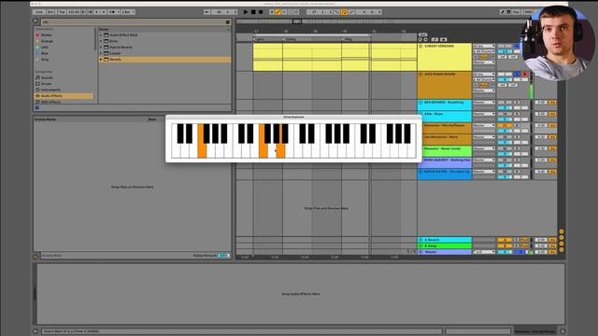The width and height of the screenshot is (598, 336).
Task: Fold the CHEESY VERSIONS track
Action: click(420, 46)
